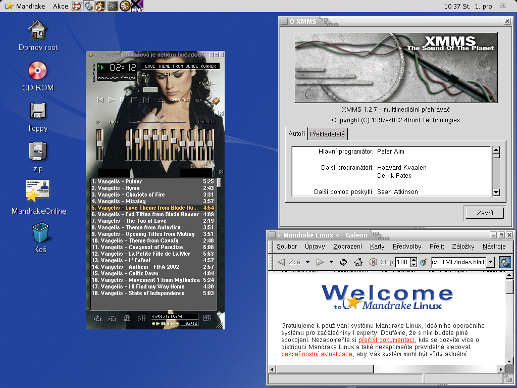Open the Záložky menu in Galeon

click(x=462, y=247)
